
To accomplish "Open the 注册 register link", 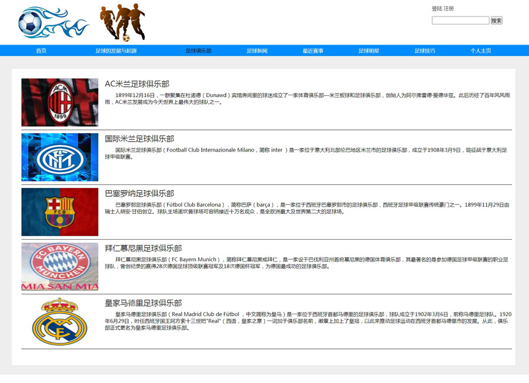I will [448, 8].
